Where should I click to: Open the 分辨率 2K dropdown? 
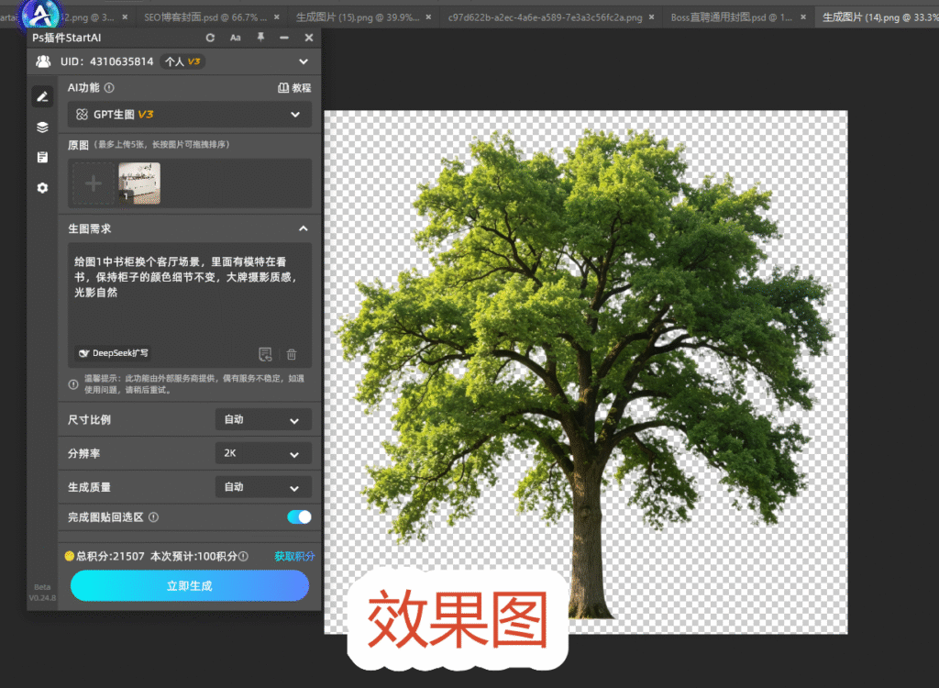coord(263,453)
